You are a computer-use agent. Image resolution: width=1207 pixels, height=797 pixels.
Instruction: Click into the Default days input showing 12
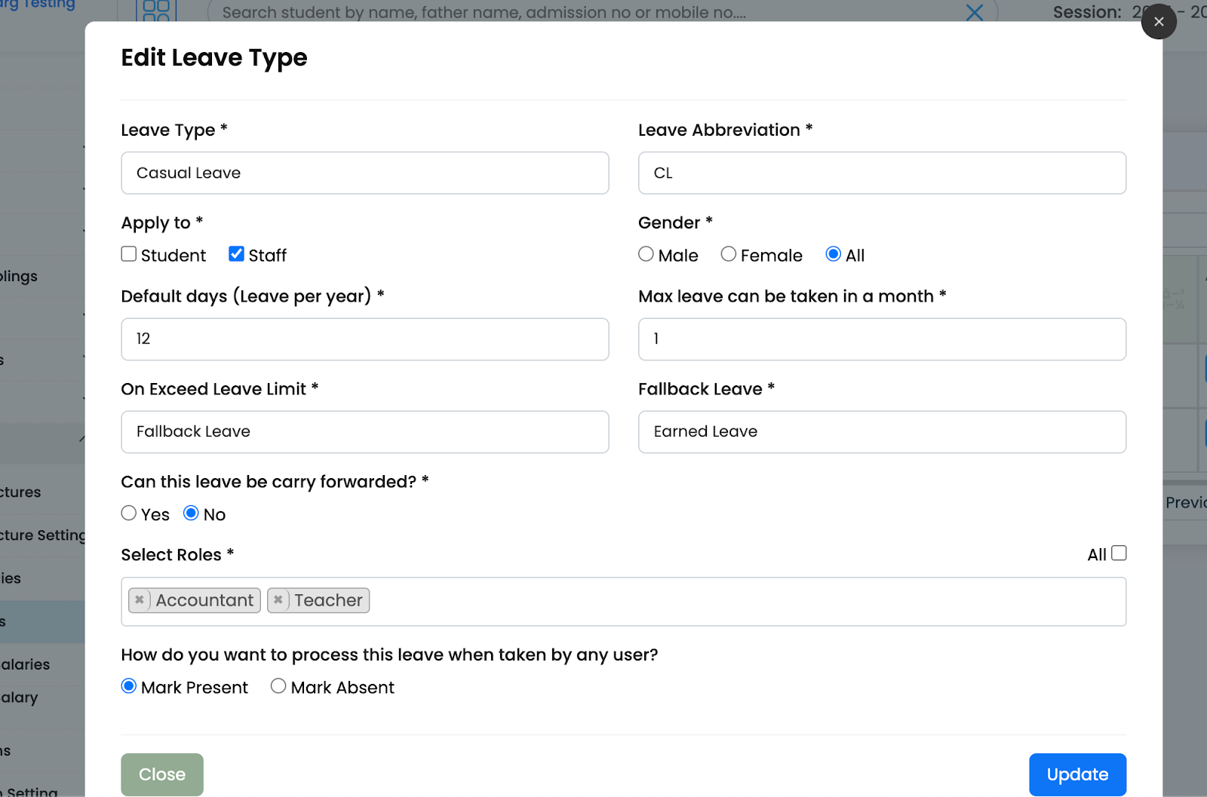[x=364, y=339]
